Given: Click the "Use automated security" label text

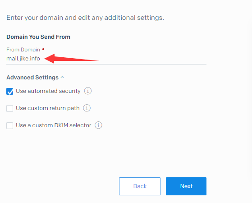Looking at the screenshot, I should tap(48, 91).
